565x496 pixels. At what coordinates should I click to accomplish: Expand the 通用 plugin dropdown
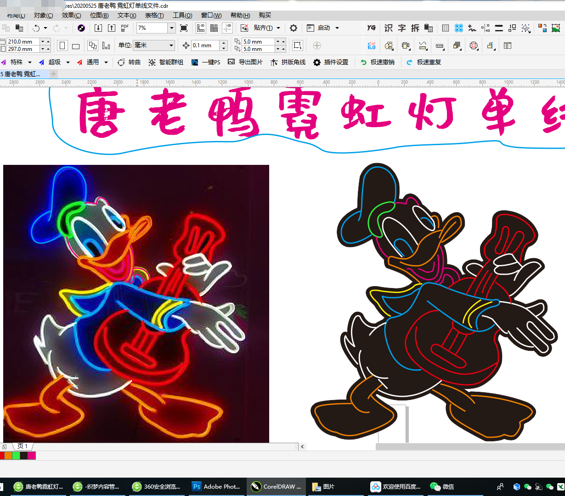(106, 62)
